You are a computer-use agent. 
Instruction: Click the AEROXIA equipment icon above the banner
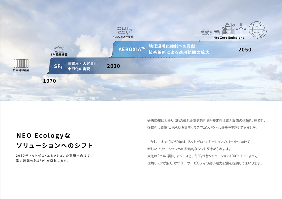pos(124,30)
